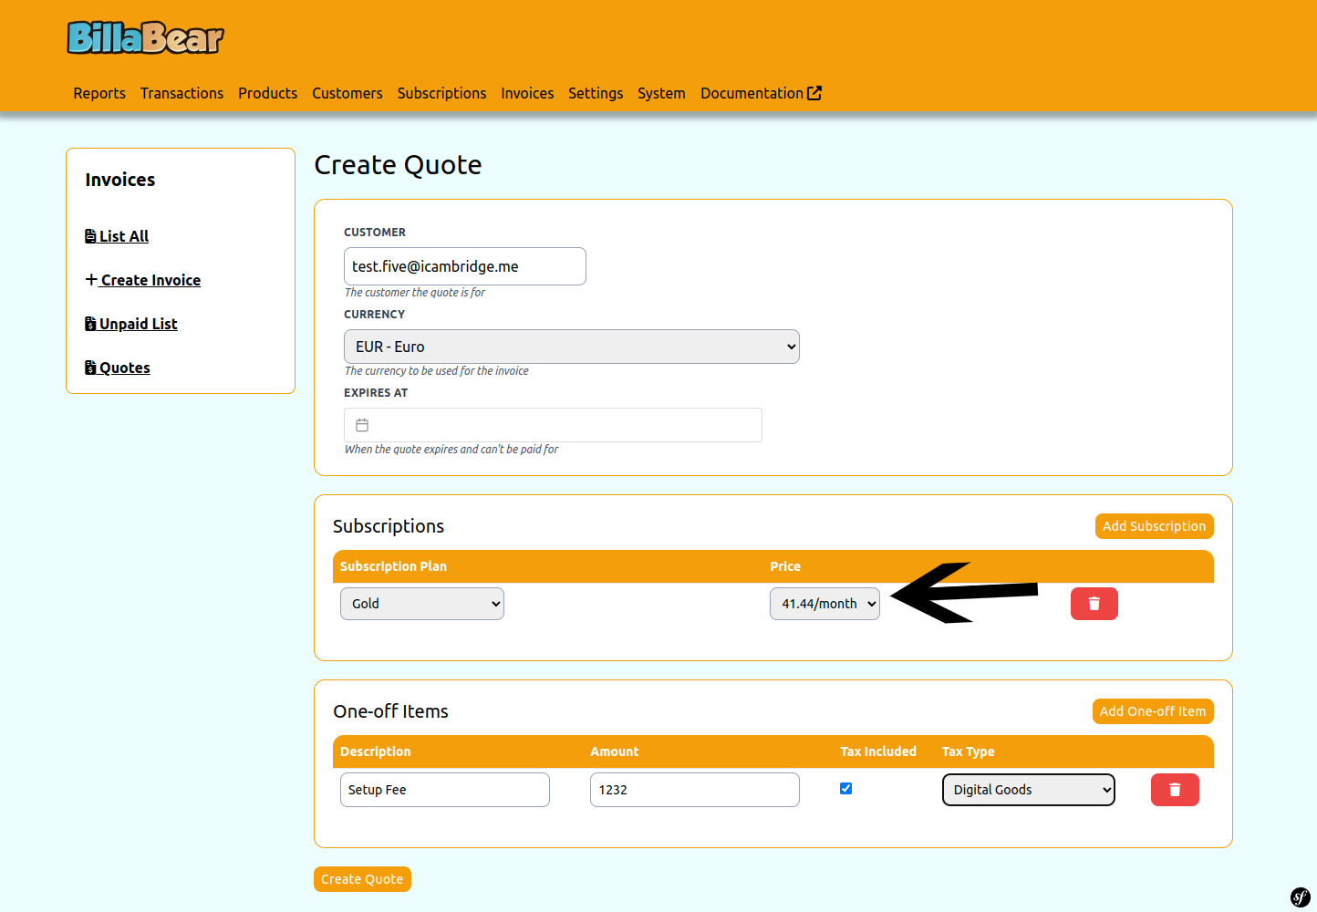1317x912 pixels.
Task: Delete the Setup Fee one-off item
Action: [x=1175, y=790]
